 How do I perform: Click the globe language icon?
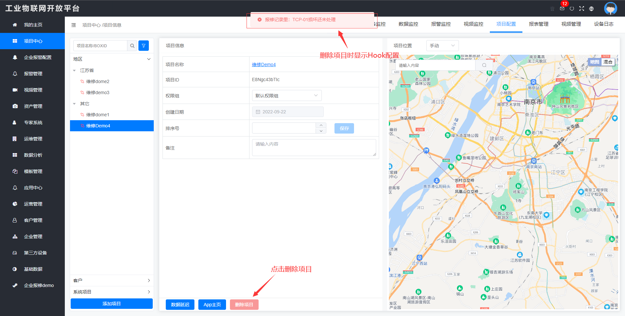[591, 9]
